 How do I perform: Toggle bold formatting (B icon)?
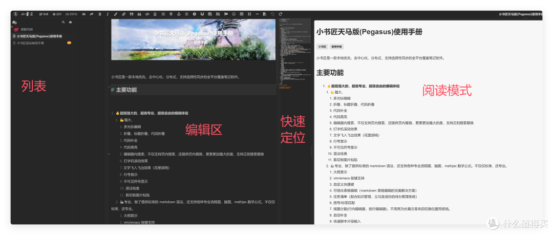(x=100, y=14)
